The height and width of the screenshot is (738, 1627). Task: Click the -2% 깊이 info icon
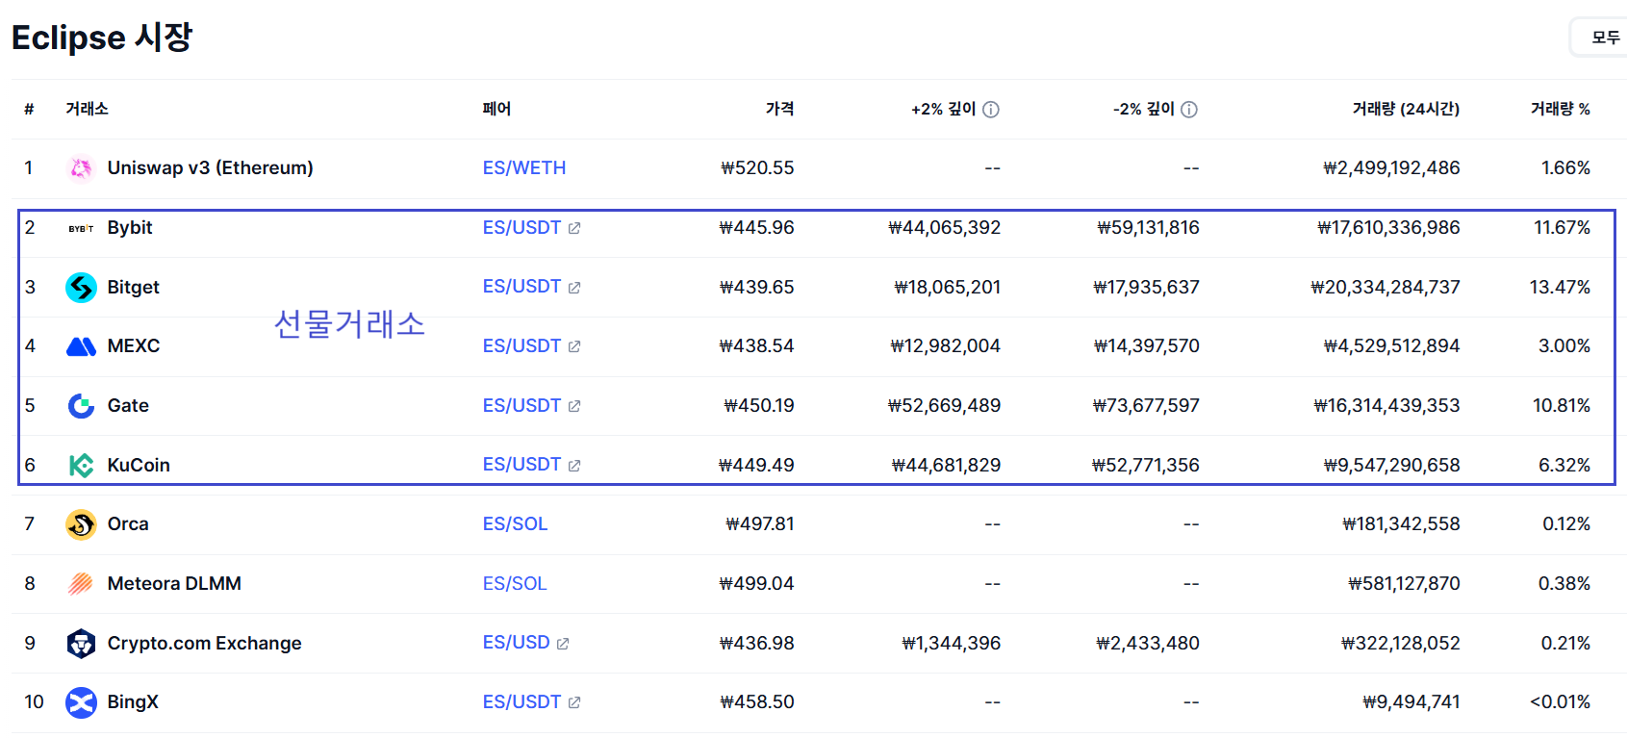click(x=1189, y=110)
